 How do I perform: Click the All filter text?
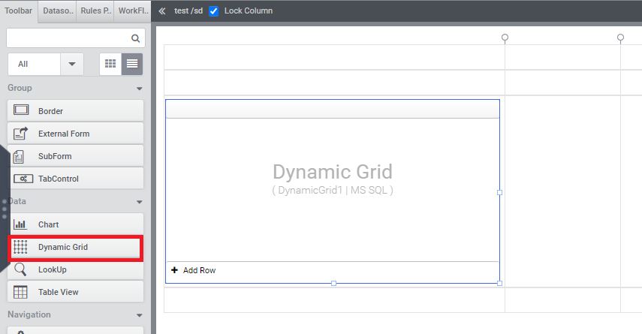[23, 64]
